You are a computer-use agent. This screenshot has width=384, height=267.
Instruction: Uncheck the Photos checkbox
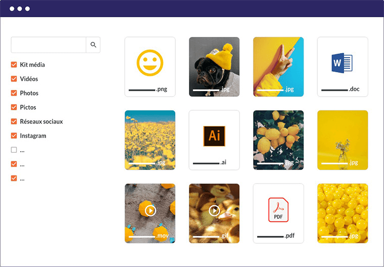tap(14, 93)
